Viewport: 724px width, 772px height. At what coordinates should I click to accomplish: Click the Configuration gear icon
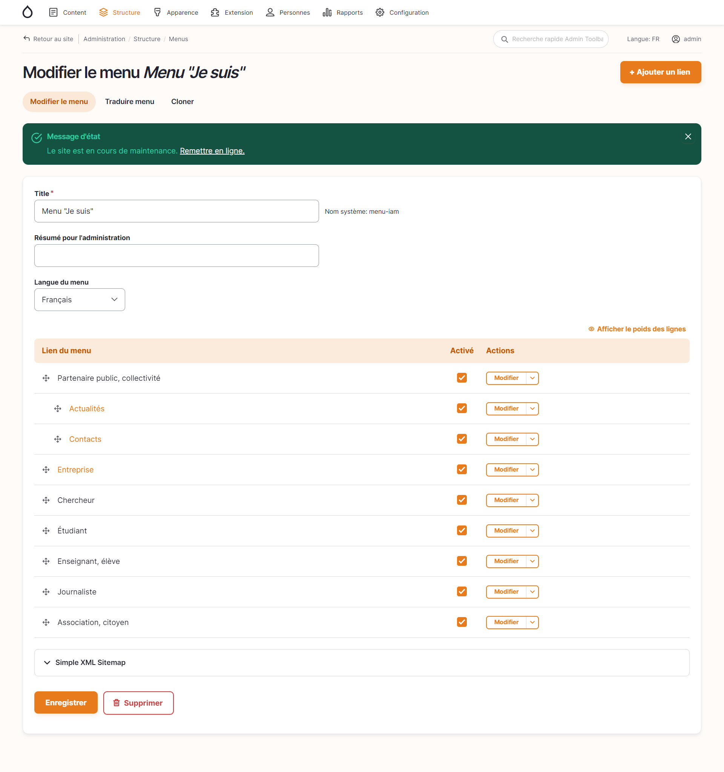380,12
